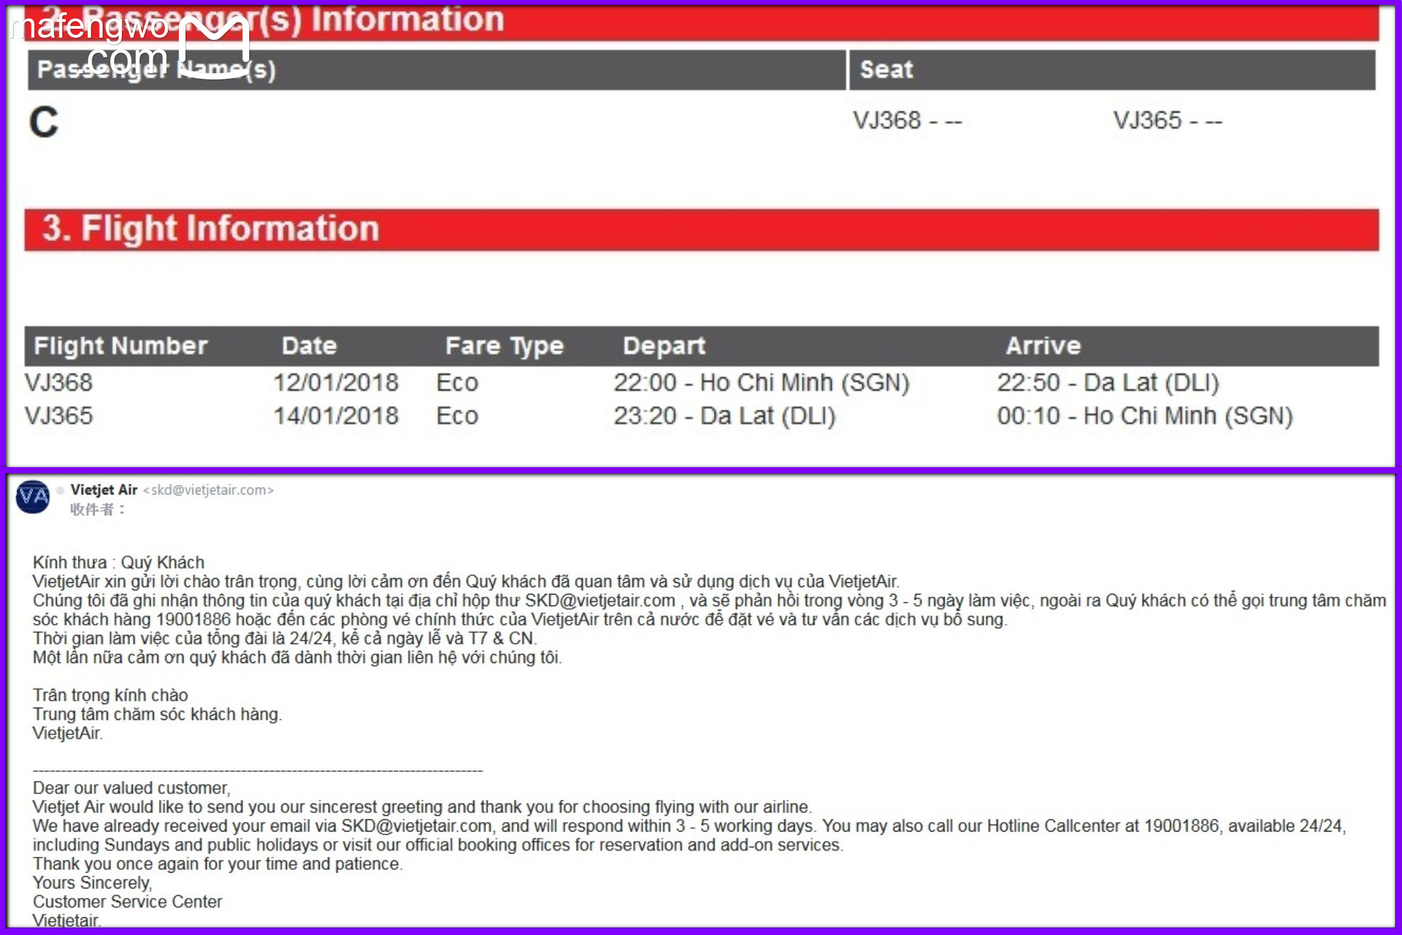Click the line Dear our valued customer,
Screen dimensions: 1402x935
click(x=131, y=788)
